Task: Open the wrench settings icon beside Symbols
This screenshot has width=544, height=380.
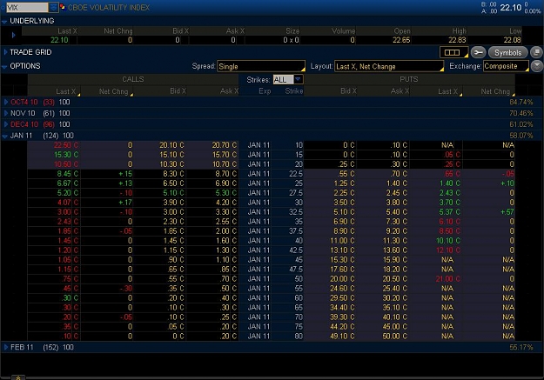Action: click(478, 53)
